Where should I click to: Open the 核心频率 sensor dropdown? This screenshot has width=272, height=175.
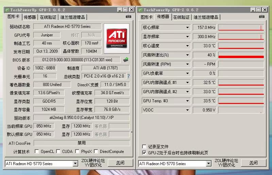187,28
